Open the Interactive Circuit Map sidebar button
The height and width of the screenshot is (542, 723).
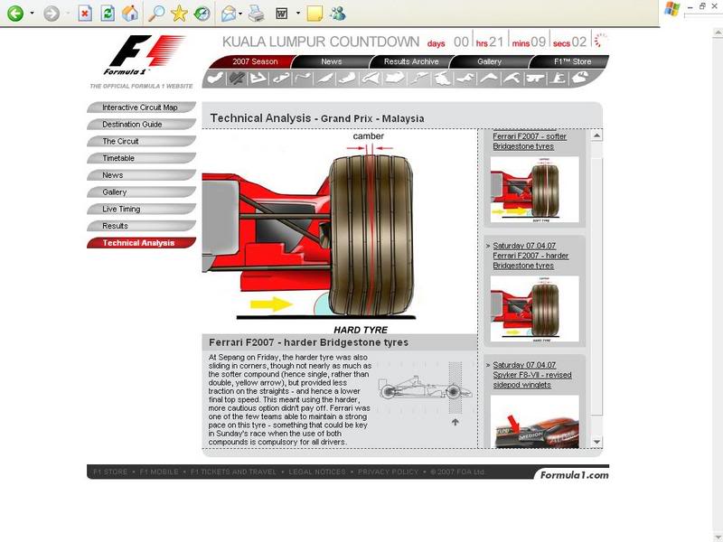tap(140, 107)
